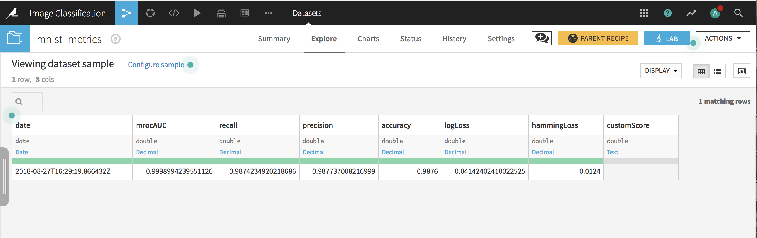Image resolution: width=757 pixels, height=238 pixels.
Task: Open the Dashboards icon in navbar
Action: [x=245, y=13]
